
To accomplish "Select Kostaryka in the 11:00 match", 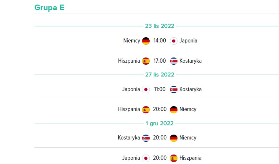I will pyautogui.click(x=190, y=89).
